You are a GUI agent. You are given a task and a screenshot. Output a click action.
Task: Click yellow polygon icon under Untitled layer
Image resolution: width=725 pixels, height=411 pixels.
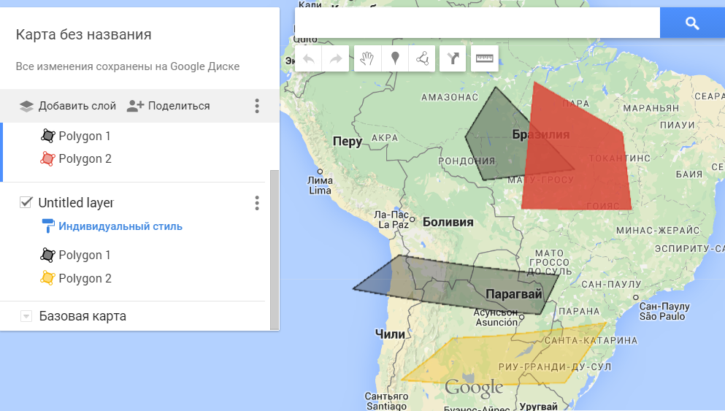(47, 278)
